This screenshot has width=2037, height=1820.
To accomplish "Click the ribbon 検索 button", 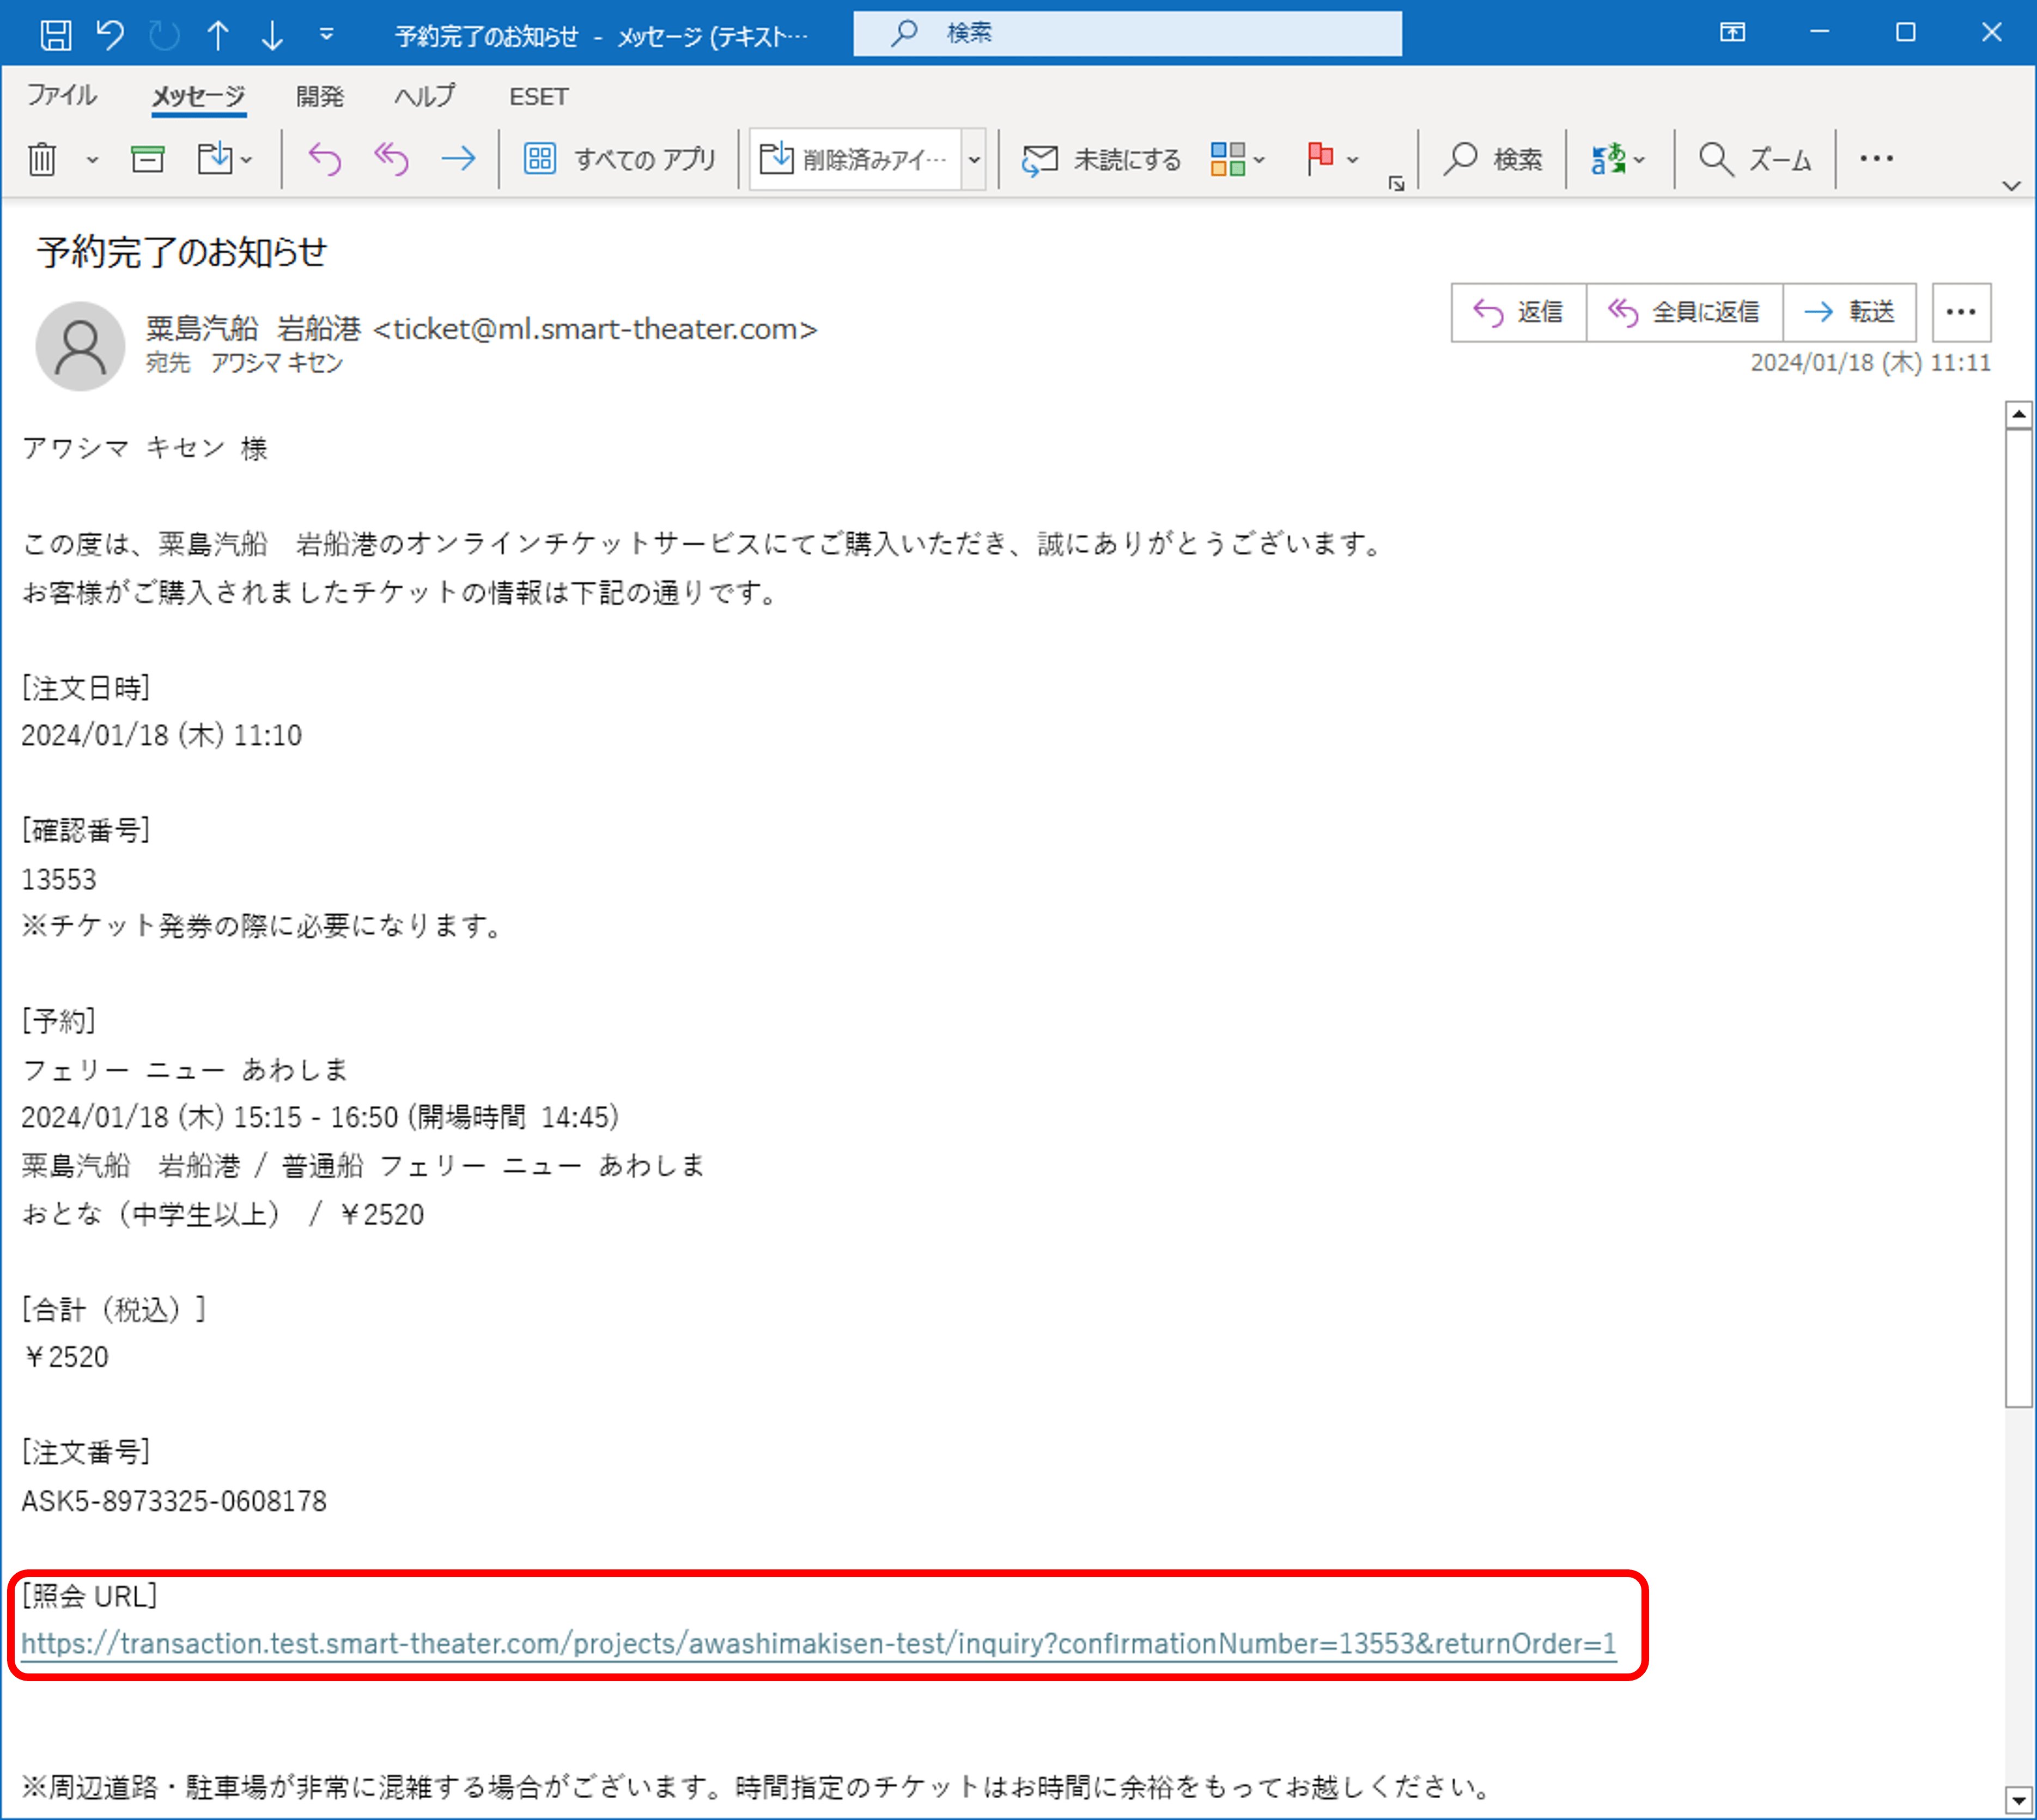I will tap(1493, 159).
